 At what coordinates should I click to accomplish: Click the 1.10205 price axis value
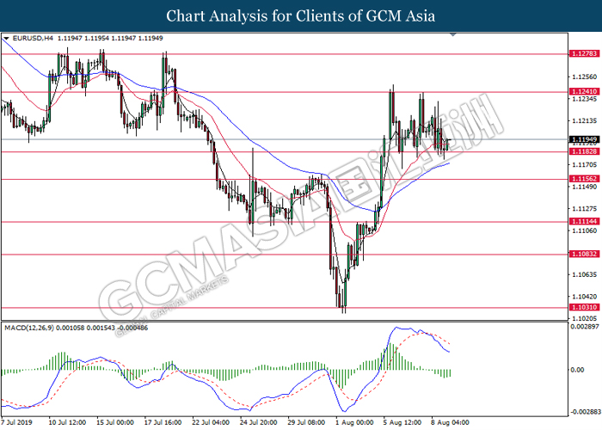pyautogui.click(x=585, y=318)
